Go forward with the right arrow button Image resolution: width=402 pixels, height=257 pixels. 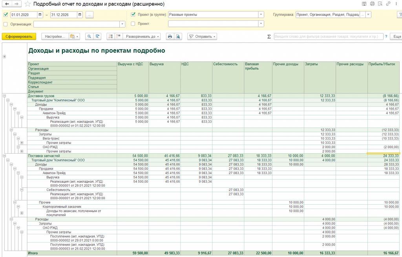[16, 4]
